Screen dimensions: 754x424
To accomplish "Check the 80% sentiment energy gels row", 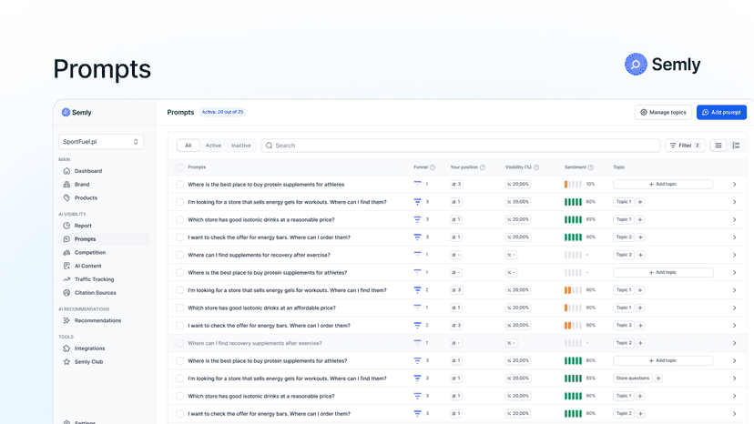I will (x=179, y=202).
